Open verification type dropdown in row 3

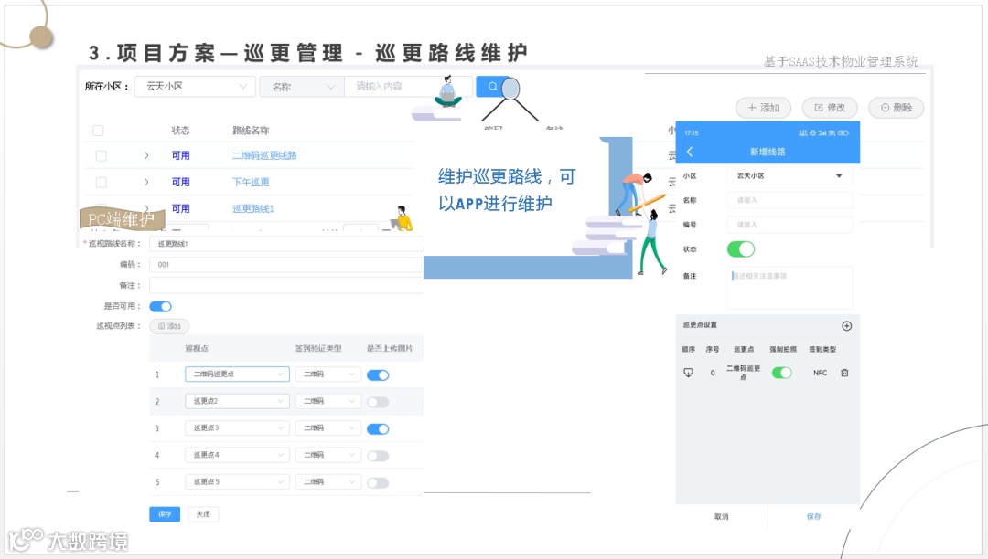(328, 428)
